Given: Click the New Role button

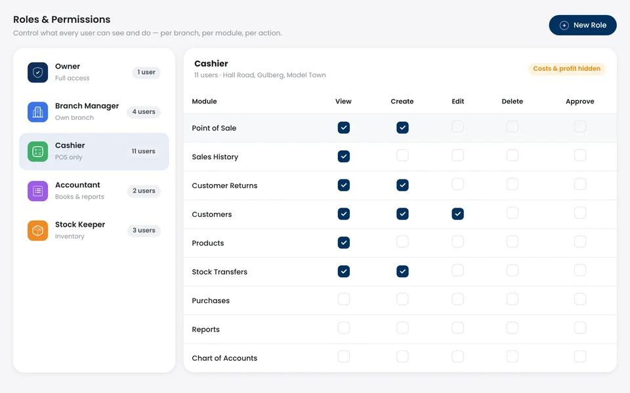Looking at the screenshot, I should click(583, 26).
